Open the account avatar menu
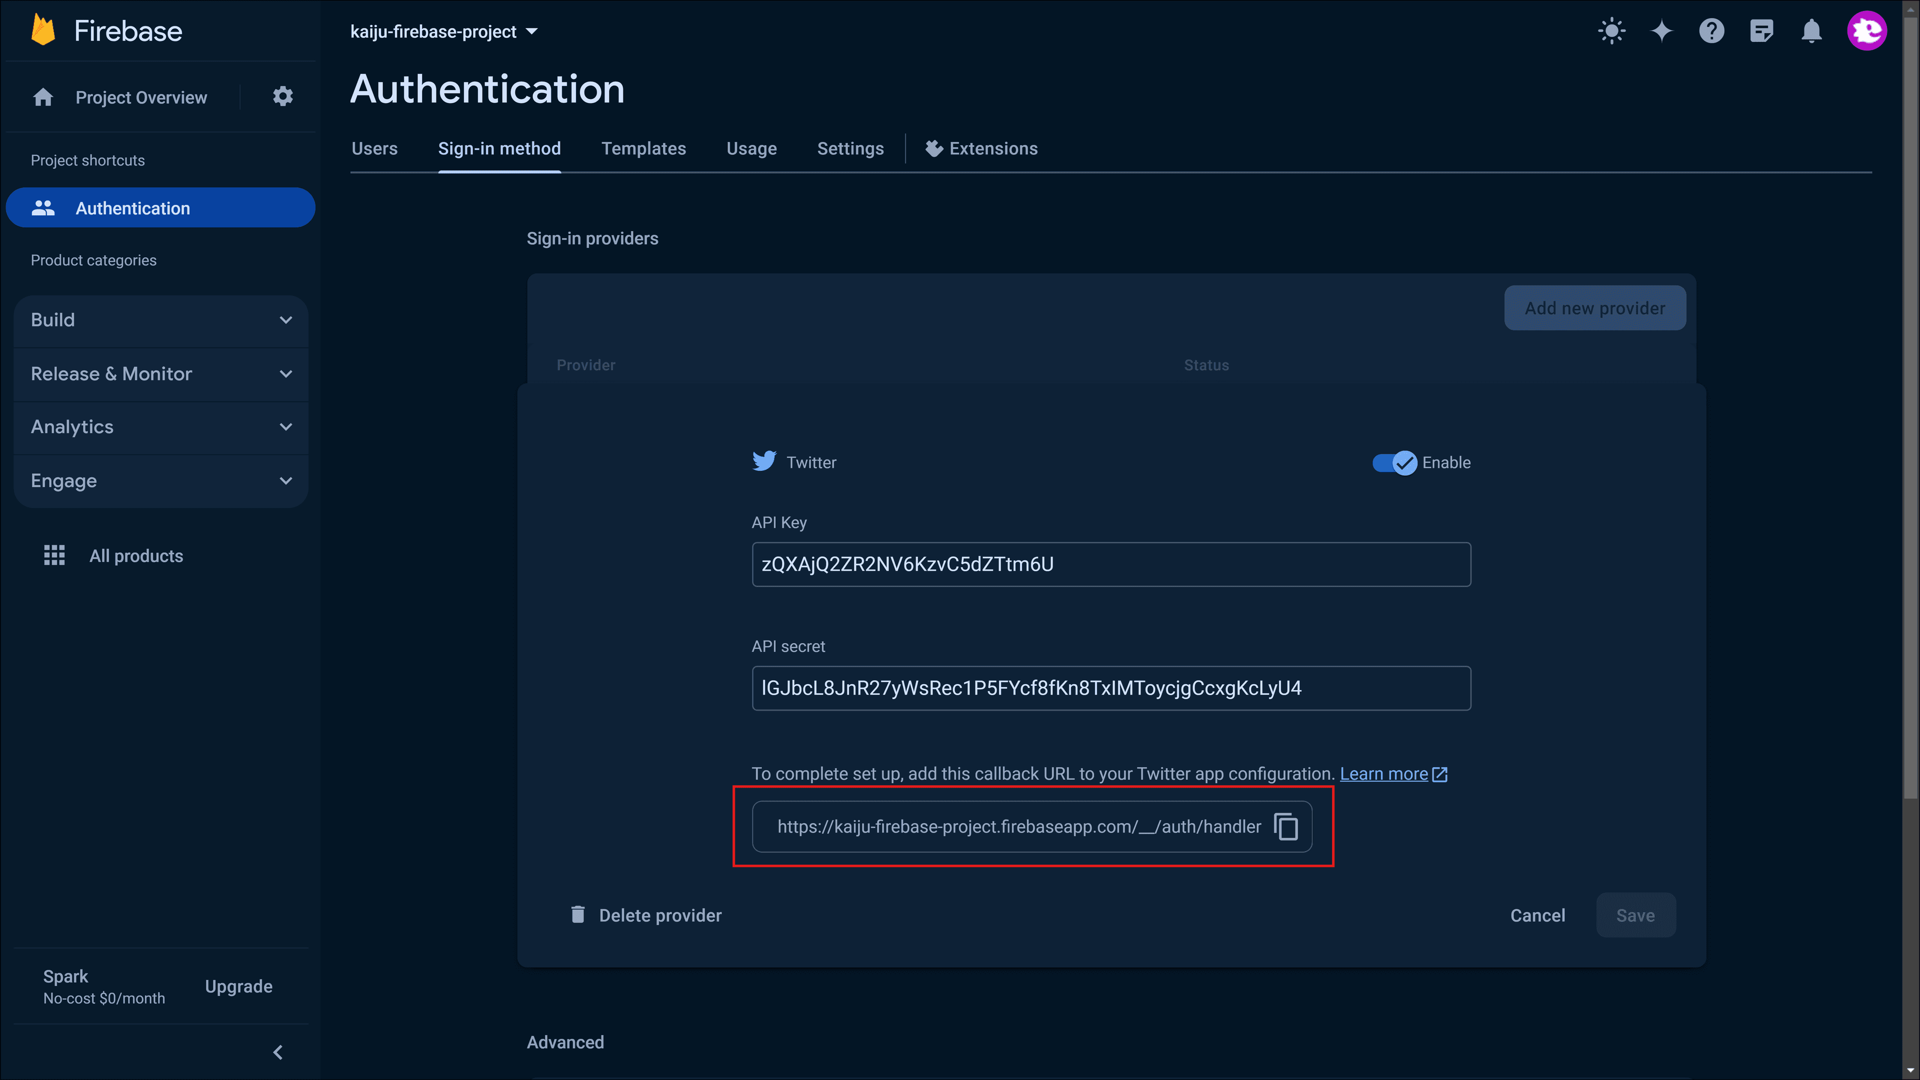Image resolution: width=1920 pixels, height=1080 pixels. point(1866,30)
